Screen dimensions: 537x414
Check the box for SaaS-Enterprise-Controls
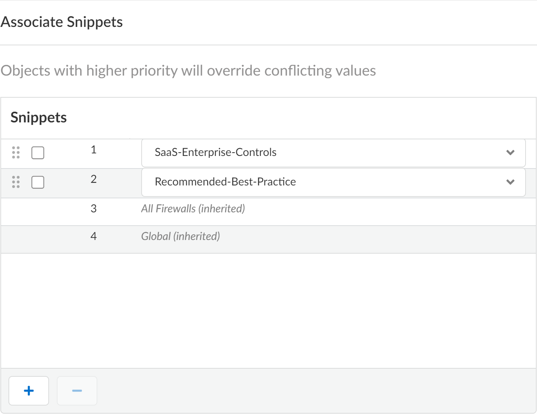pyautogui.click(x=38, y=153)
